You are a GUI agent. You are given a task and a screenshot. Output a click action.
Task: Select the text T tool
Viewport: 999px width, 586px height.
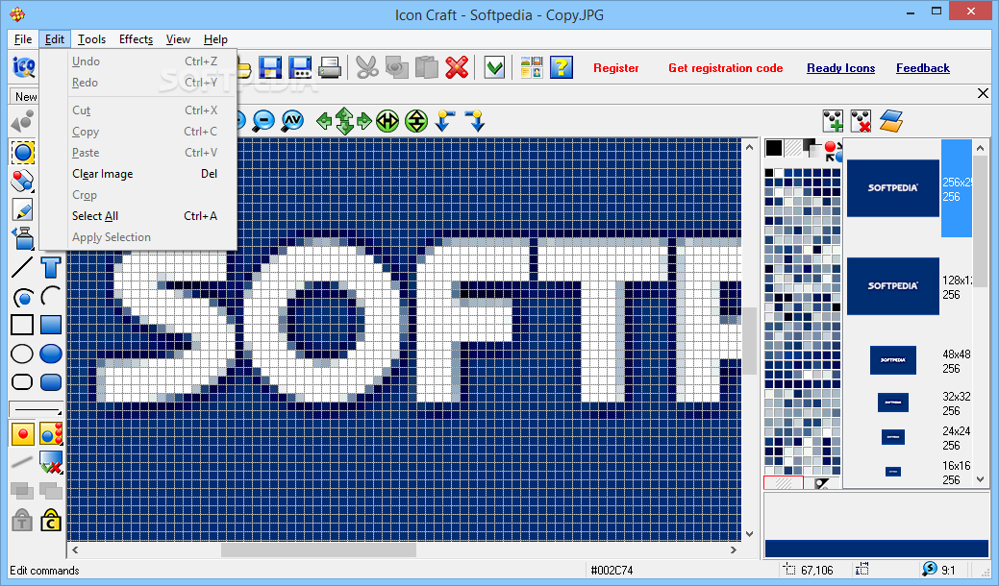[51, 267]
